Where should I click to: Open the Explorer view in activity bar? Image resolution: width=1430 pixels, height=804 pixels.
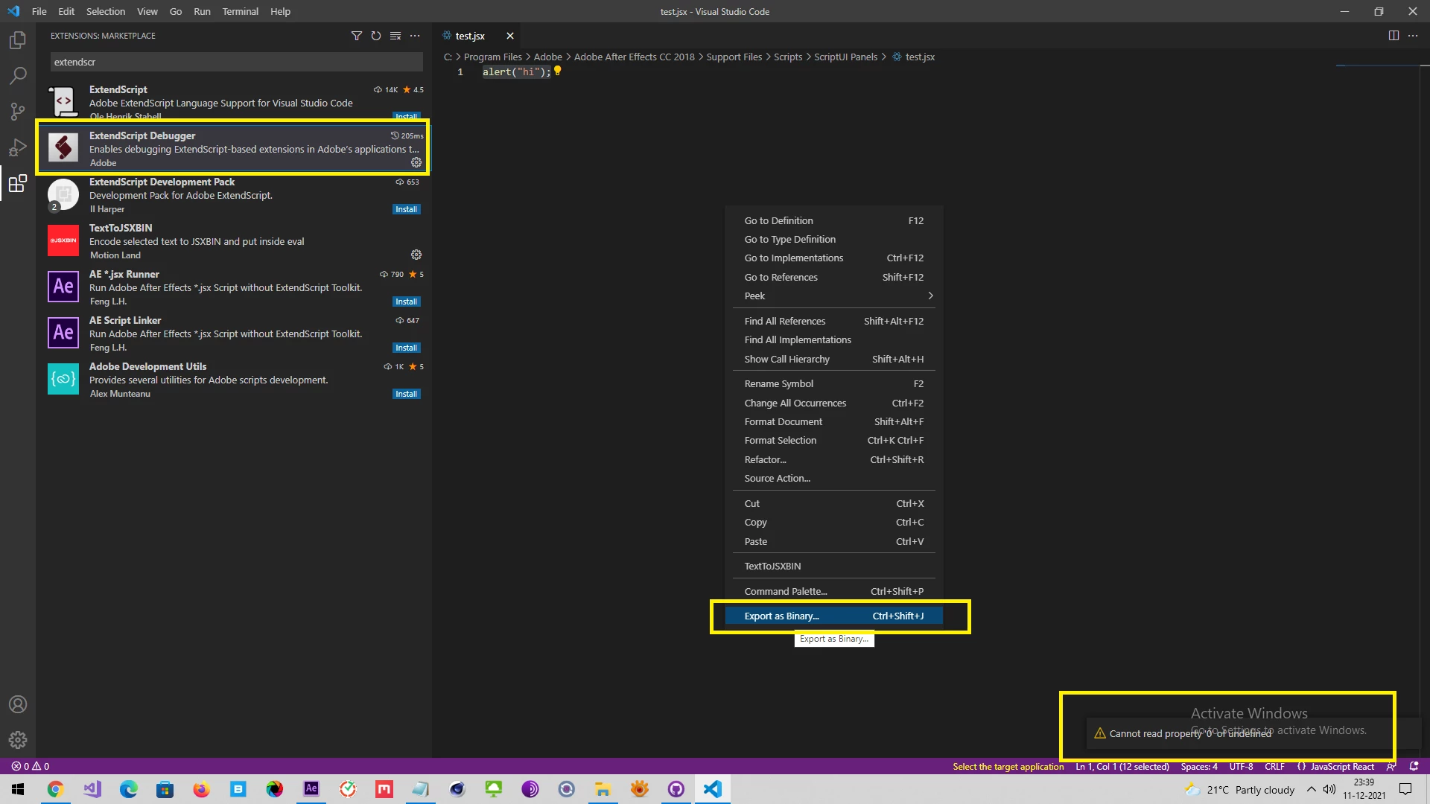(x=18, y=40)
